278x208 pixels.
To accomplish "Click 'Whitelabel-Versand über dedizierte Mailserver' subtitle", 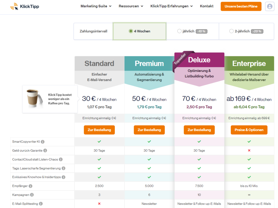I will [x=249, y=77].
